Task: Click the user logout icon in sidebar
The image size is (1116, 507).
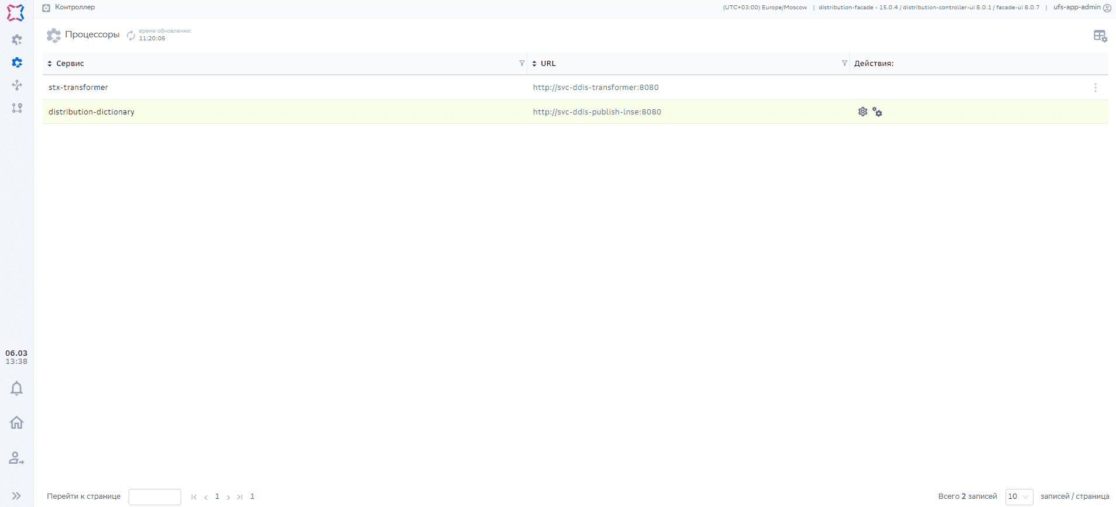Action: [16, 458]
